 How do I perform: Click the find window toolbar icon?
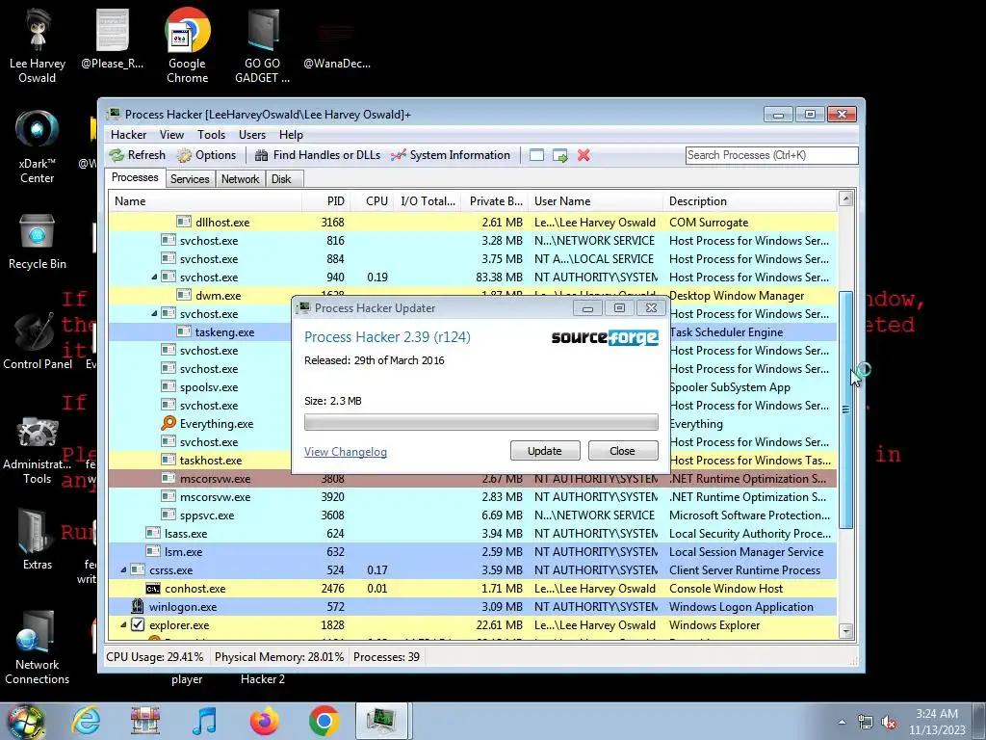pyautogui.click(x=536, y=155)
